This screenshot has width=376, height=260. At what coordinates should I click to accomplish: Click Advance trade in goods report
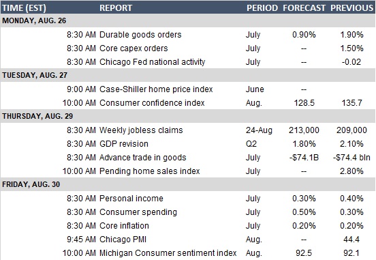tap(142, 158)
